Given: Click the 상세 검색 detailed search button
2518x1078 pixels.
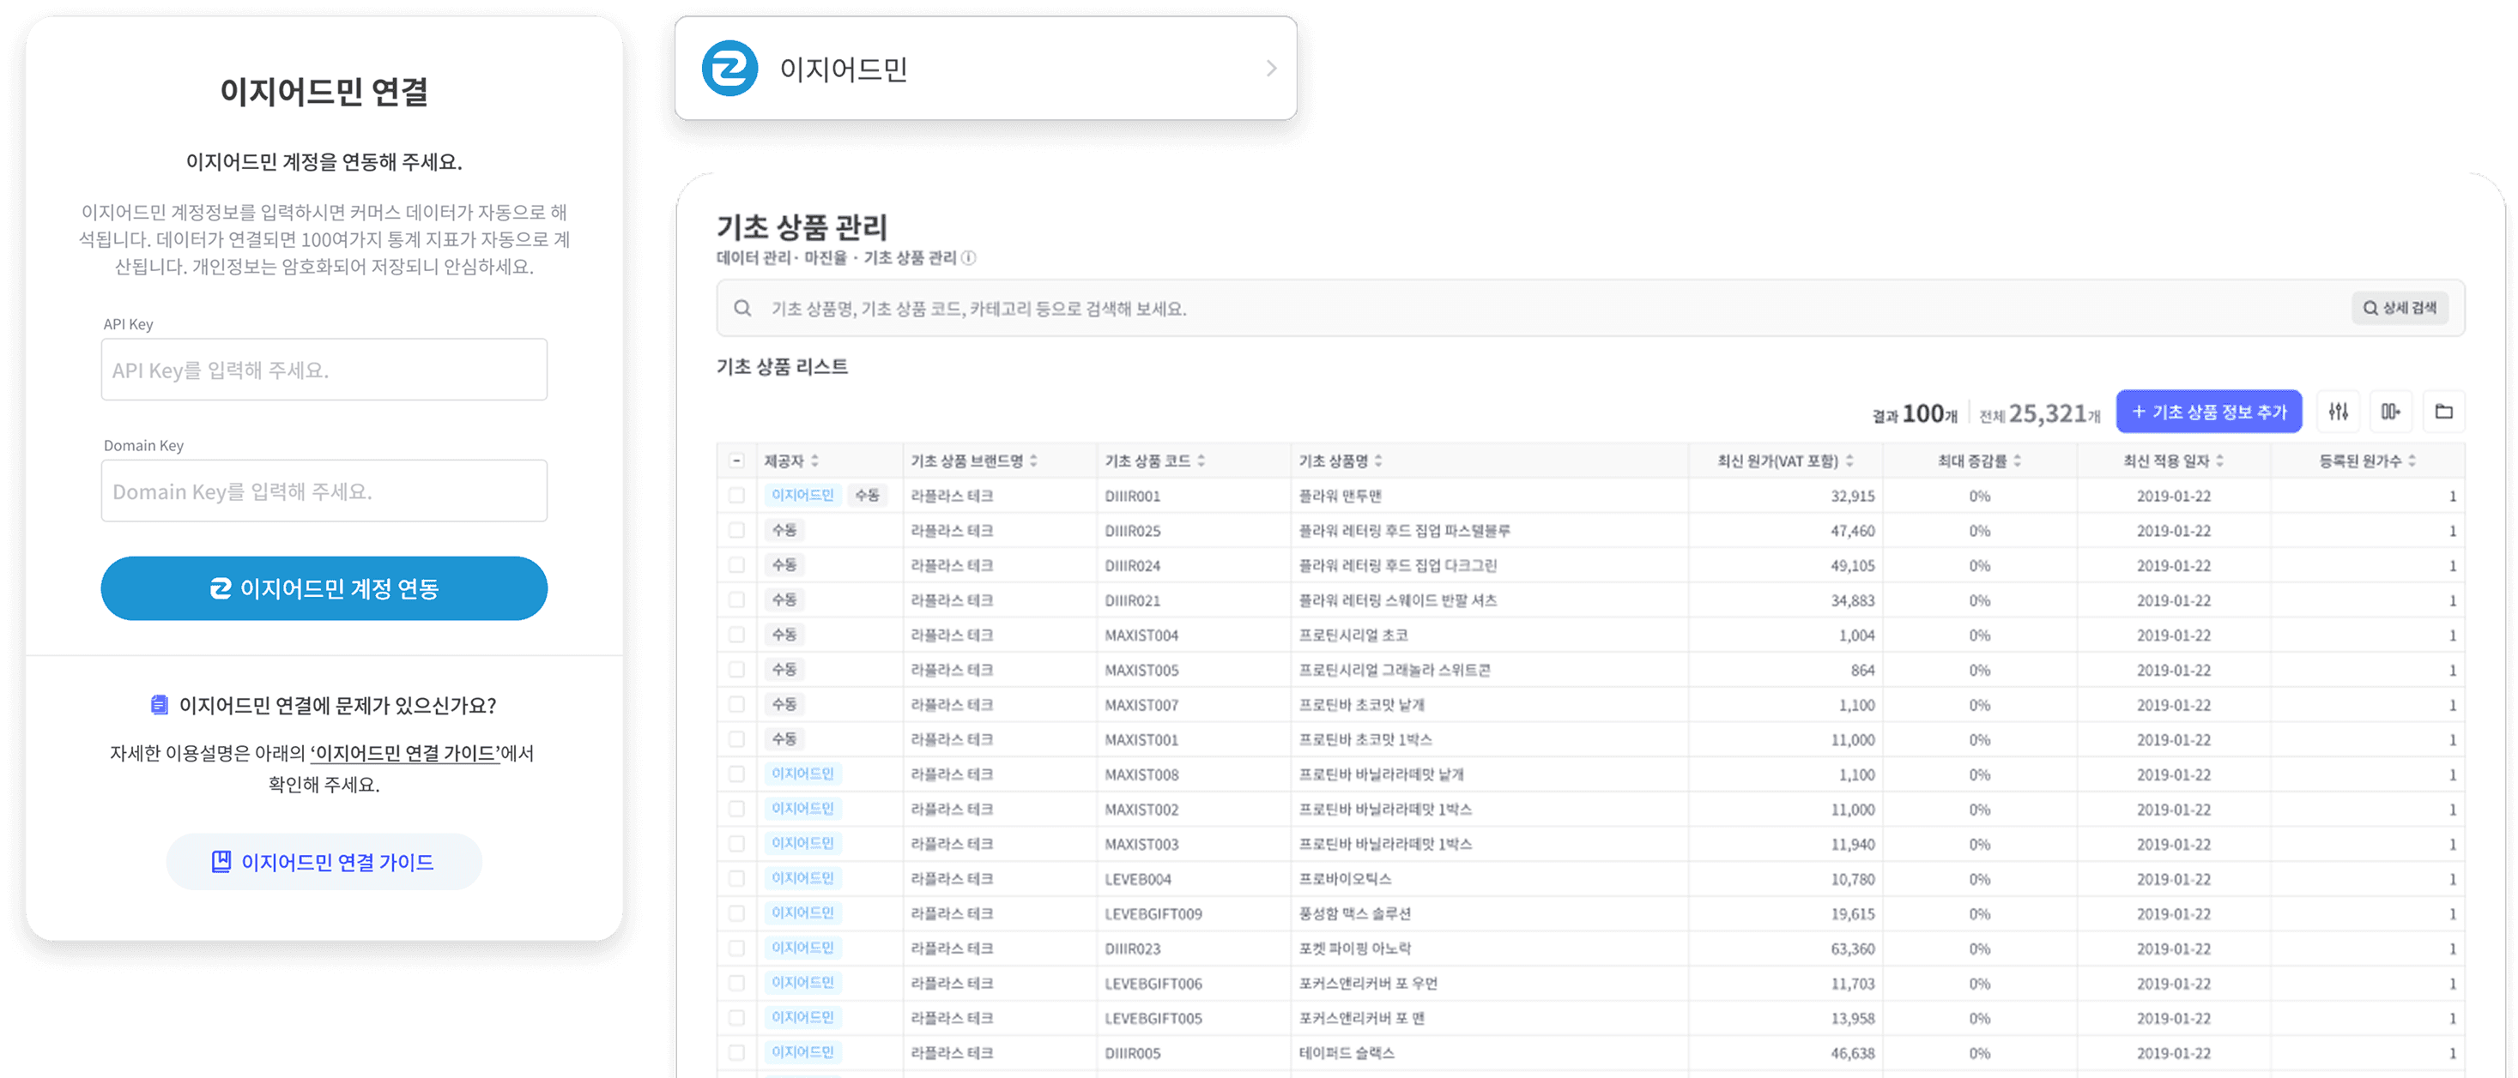Looking at the screenshot, I should tap(2400, 308).
